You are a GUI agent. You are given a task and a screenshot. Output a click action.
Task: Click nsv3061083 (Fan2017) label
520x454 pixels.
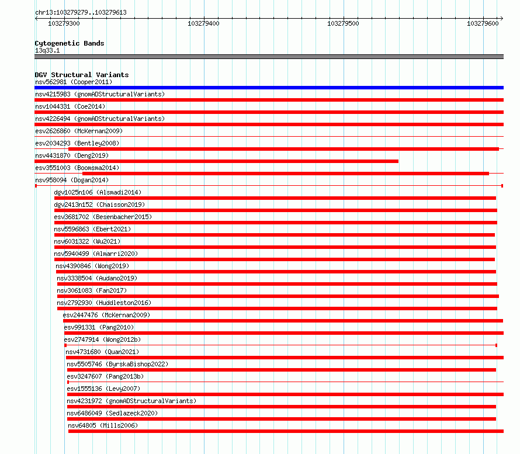pyautogui.click(x=92, y=290)
